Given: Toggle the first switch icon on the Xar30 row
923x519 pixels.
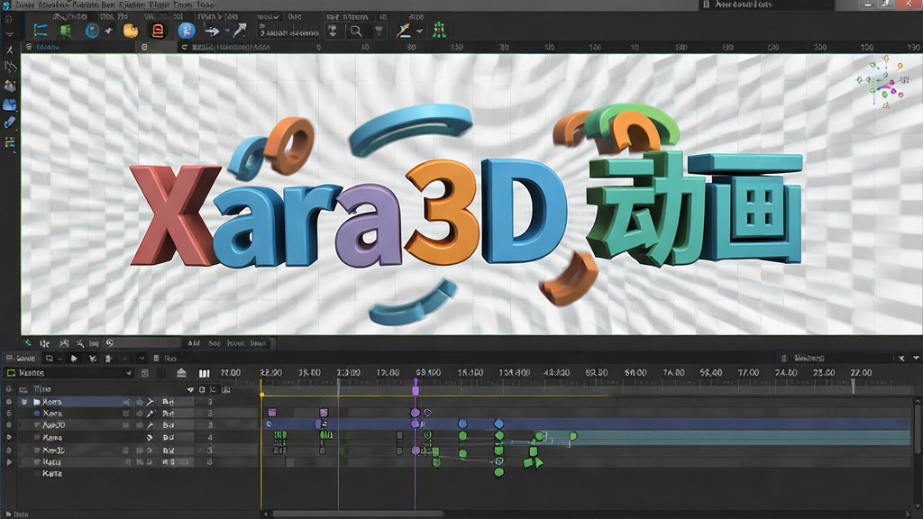Looking at the screenshot, I should [x=126, y=425].
